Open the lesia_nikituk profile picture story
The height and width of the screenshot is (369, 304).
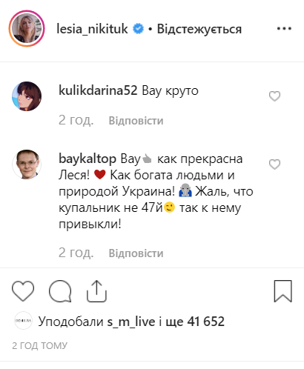click(27, 28)
